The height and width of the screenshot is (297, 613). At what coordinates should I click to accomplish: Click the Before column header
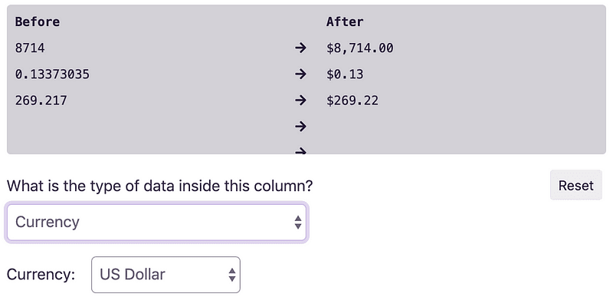point(38,22)
